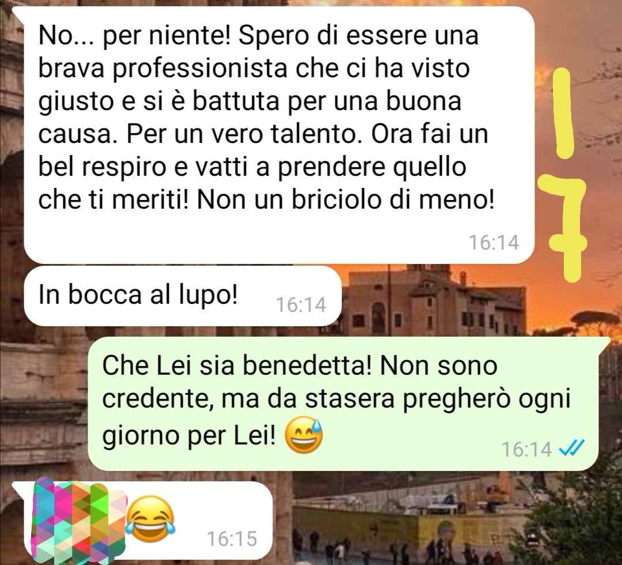Image resolution: width=622 pixels, height=565 pixels.
Task: Click the yellow hand-drawn number 1
Action: coord(563,112)
